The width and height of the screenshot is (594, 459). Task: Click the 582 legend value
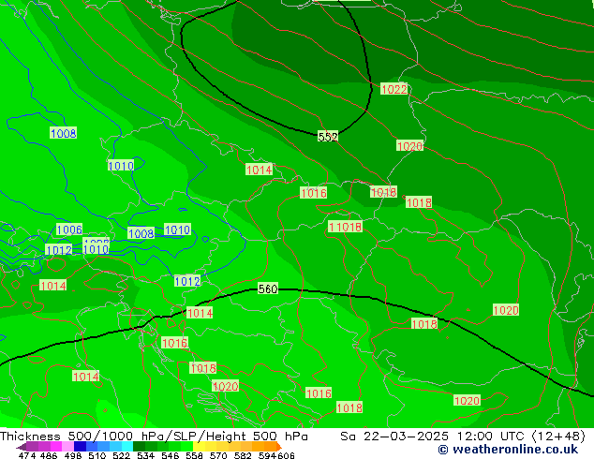pyautogui.click(x=243, y=455)
